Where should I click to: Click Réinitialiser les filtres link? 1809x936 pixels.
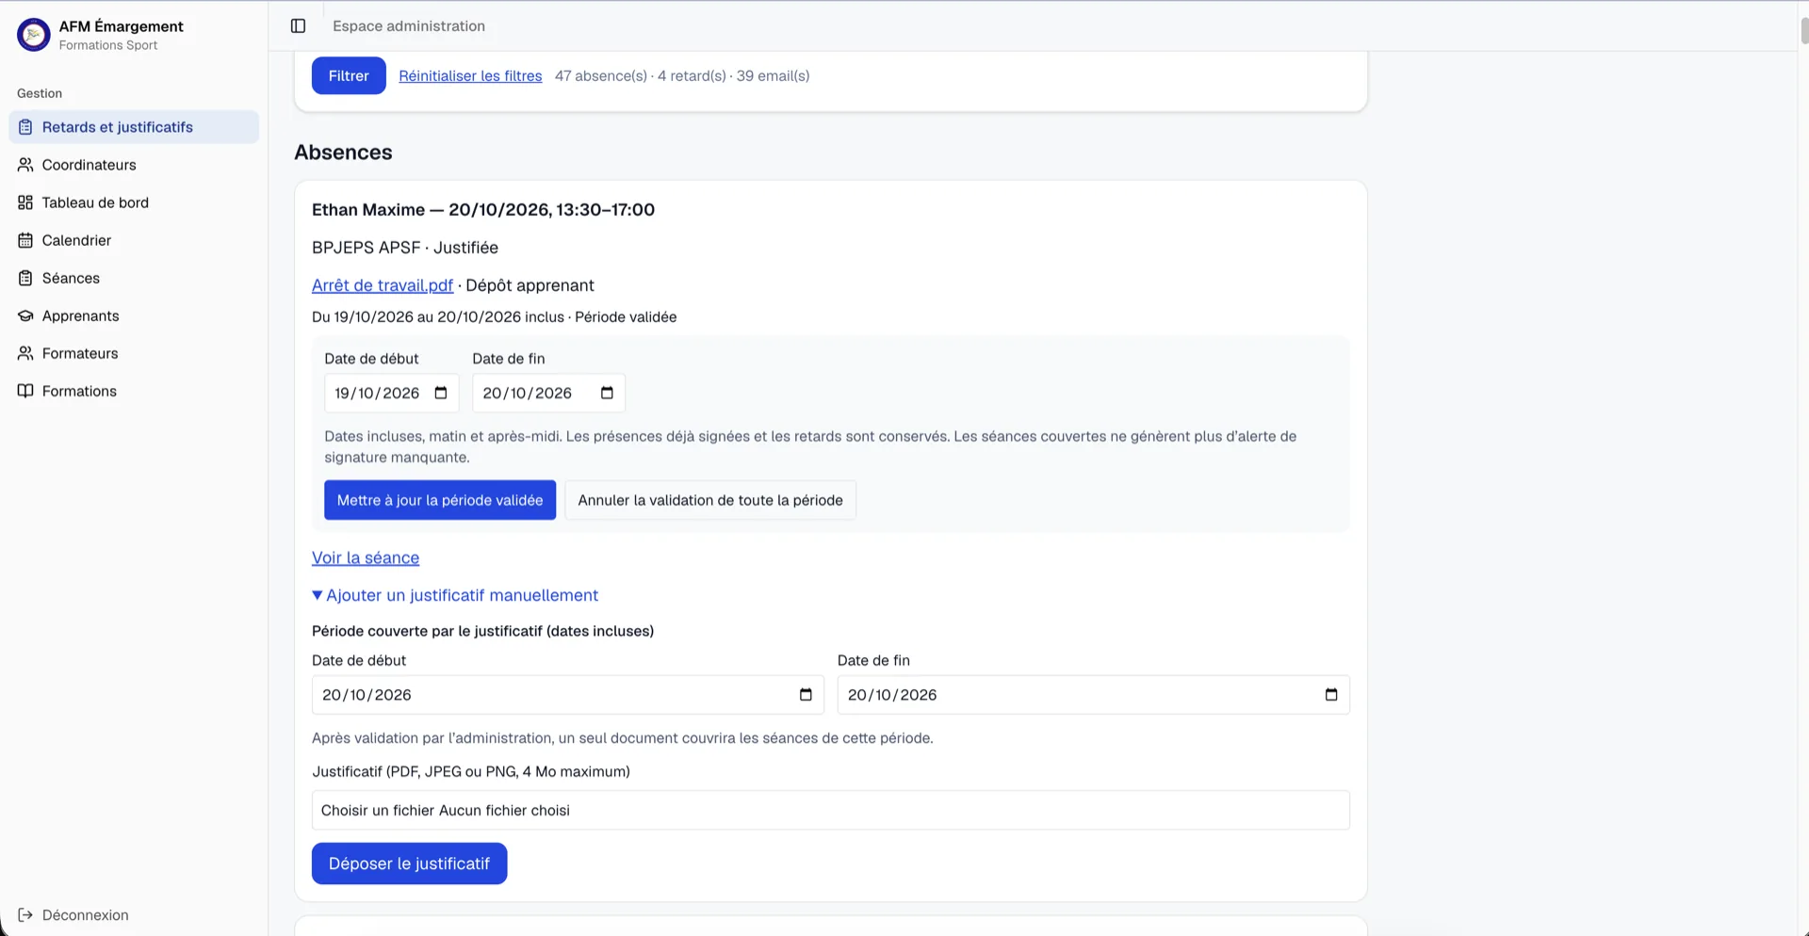pyautogui.click(x=470, y=75)
